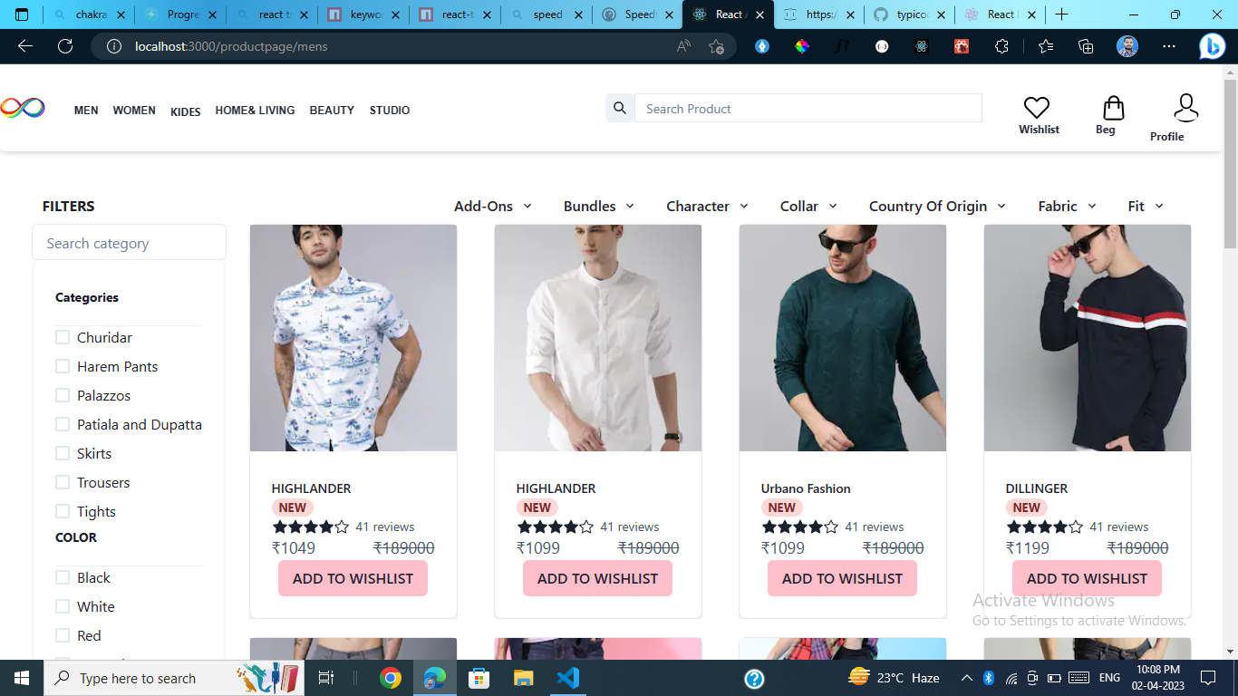Open the Bing sidebar icon
The width and height of the screenshot is (1238, 696).
1212,46
